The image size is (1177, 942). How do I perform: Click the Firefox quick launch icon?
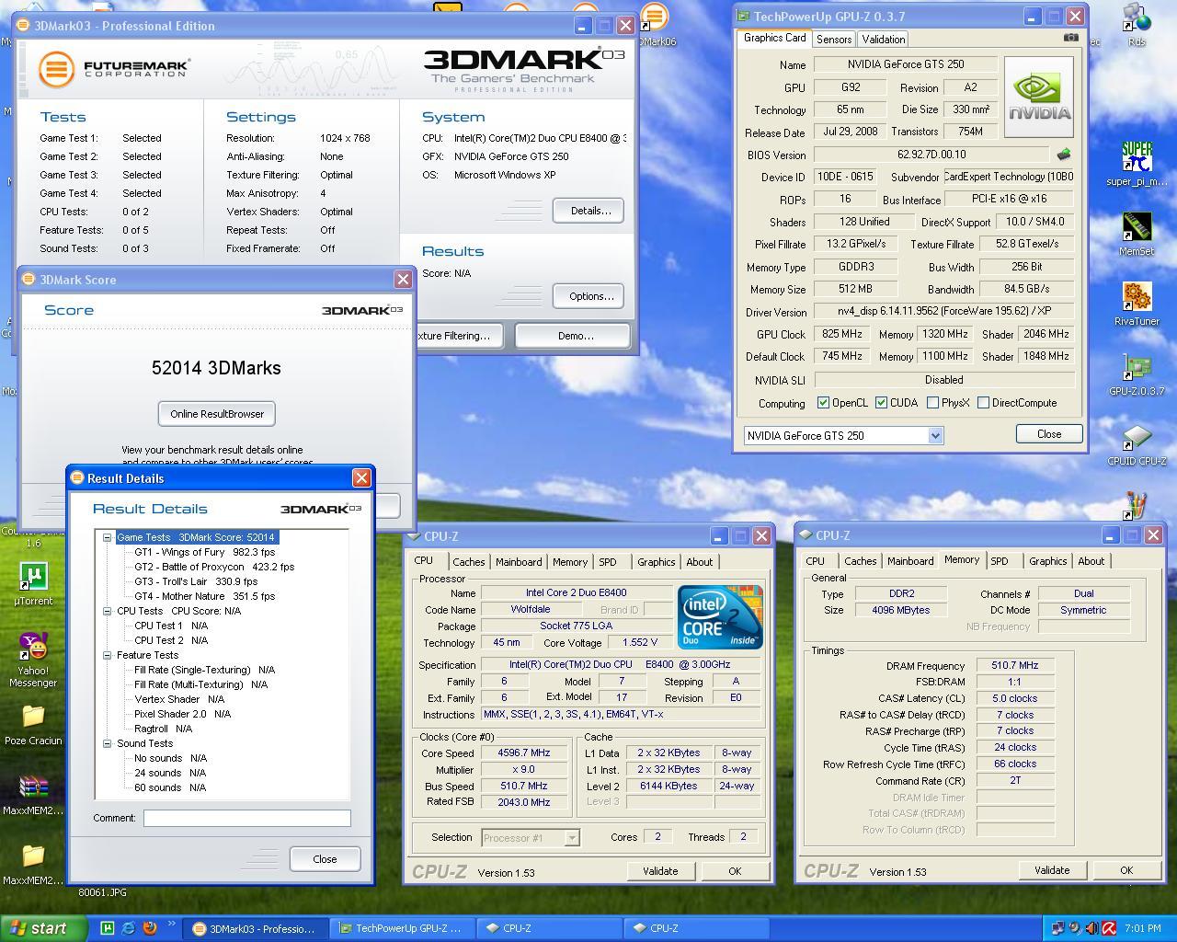point(150,928)
